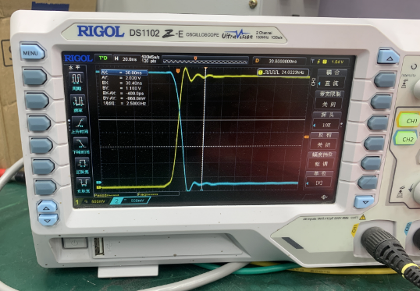The width and height of the screenshot is (420, 291).
Task: Push the right softkey beside 耦合 menu
Action: (385, 80)
